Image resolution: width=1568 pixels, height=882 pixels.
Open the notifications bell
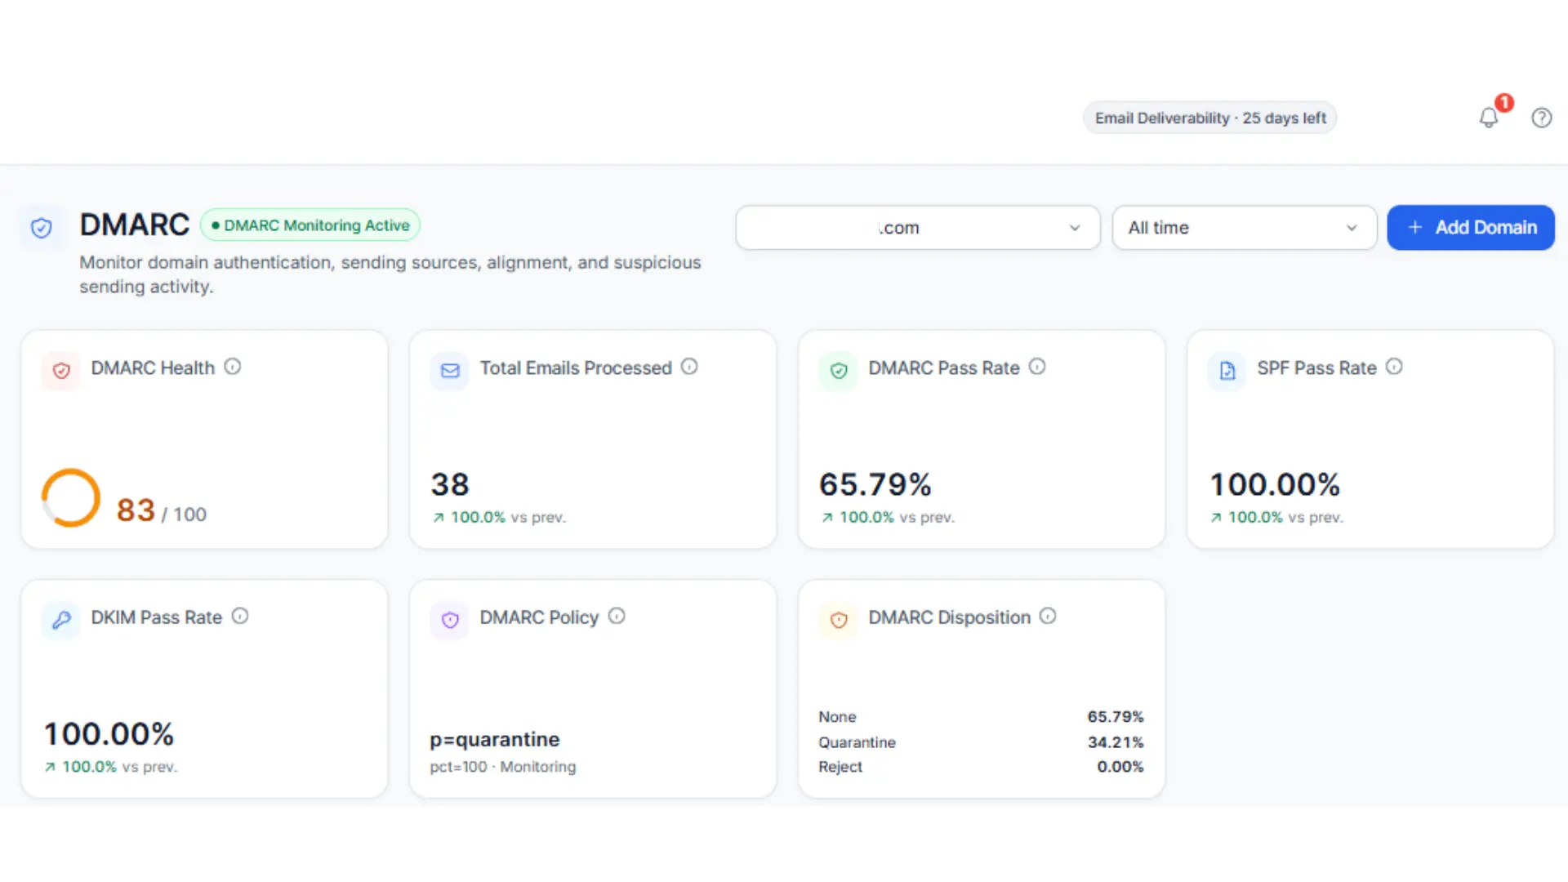click(1489, 118)
